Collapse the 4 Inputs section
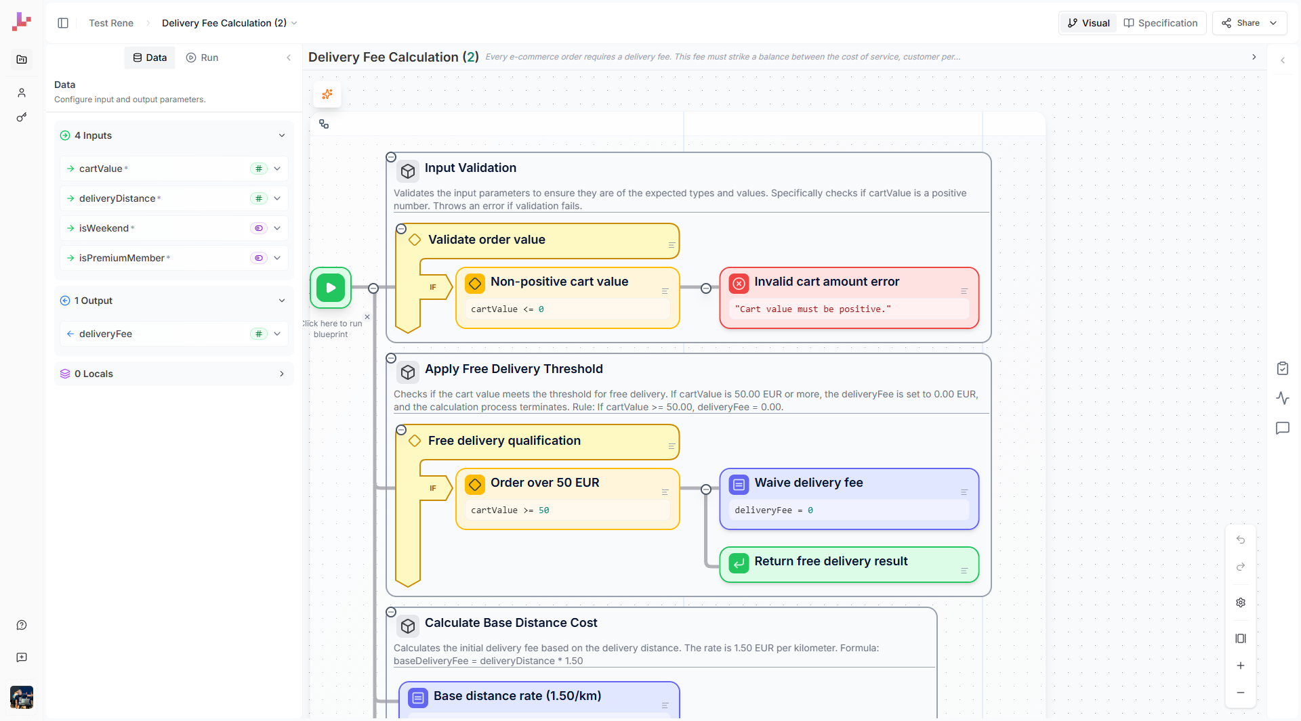The width and height of the screenshot is (1301, 721). (x=282, y=135)
